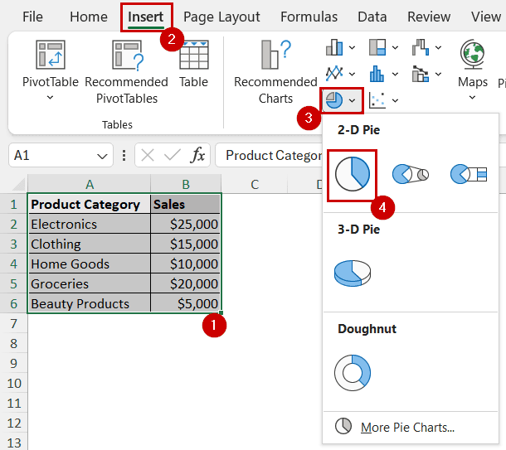The width and height of the screenshot is (506, 450).
Task: Open More Pie Charts link
Action: [407, 428]
